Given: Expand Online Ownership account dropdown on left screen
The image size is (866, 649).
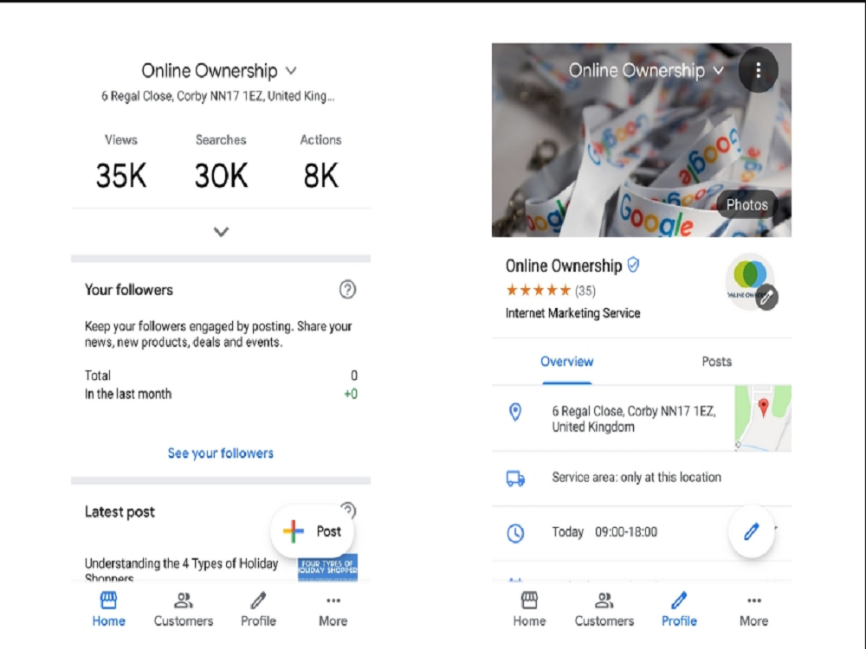Looking at the screenshot, I should tap(291, 71).
